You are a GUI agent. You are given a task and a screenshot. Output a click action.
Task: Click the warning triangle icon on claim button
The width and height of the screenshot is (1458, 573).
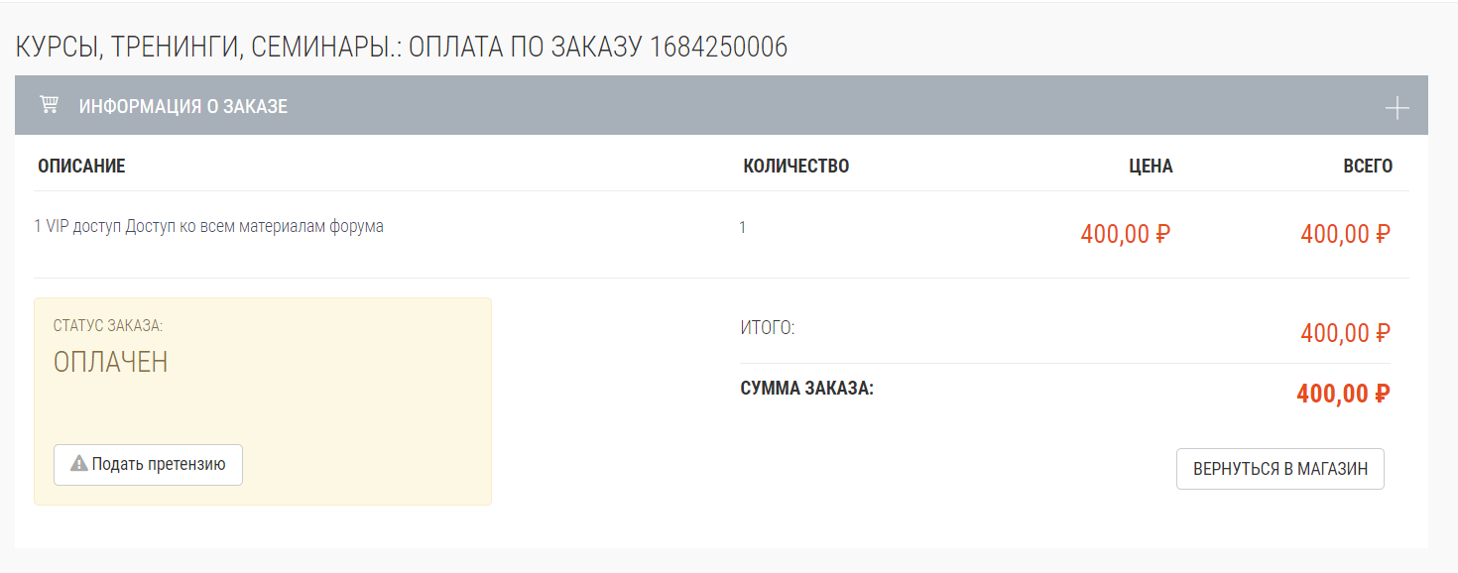[x=79, y=463]
